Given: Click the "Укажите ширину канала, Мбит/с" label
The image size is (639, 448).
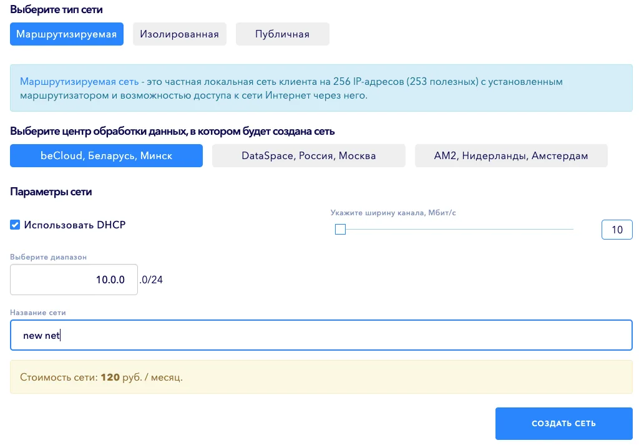Looking at the screenshot, I should (393, 212).
